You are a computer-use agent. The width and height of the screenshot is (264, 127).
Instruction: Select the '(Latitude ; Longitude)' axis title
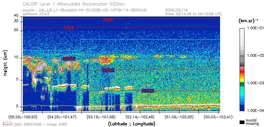coord(132,124)
